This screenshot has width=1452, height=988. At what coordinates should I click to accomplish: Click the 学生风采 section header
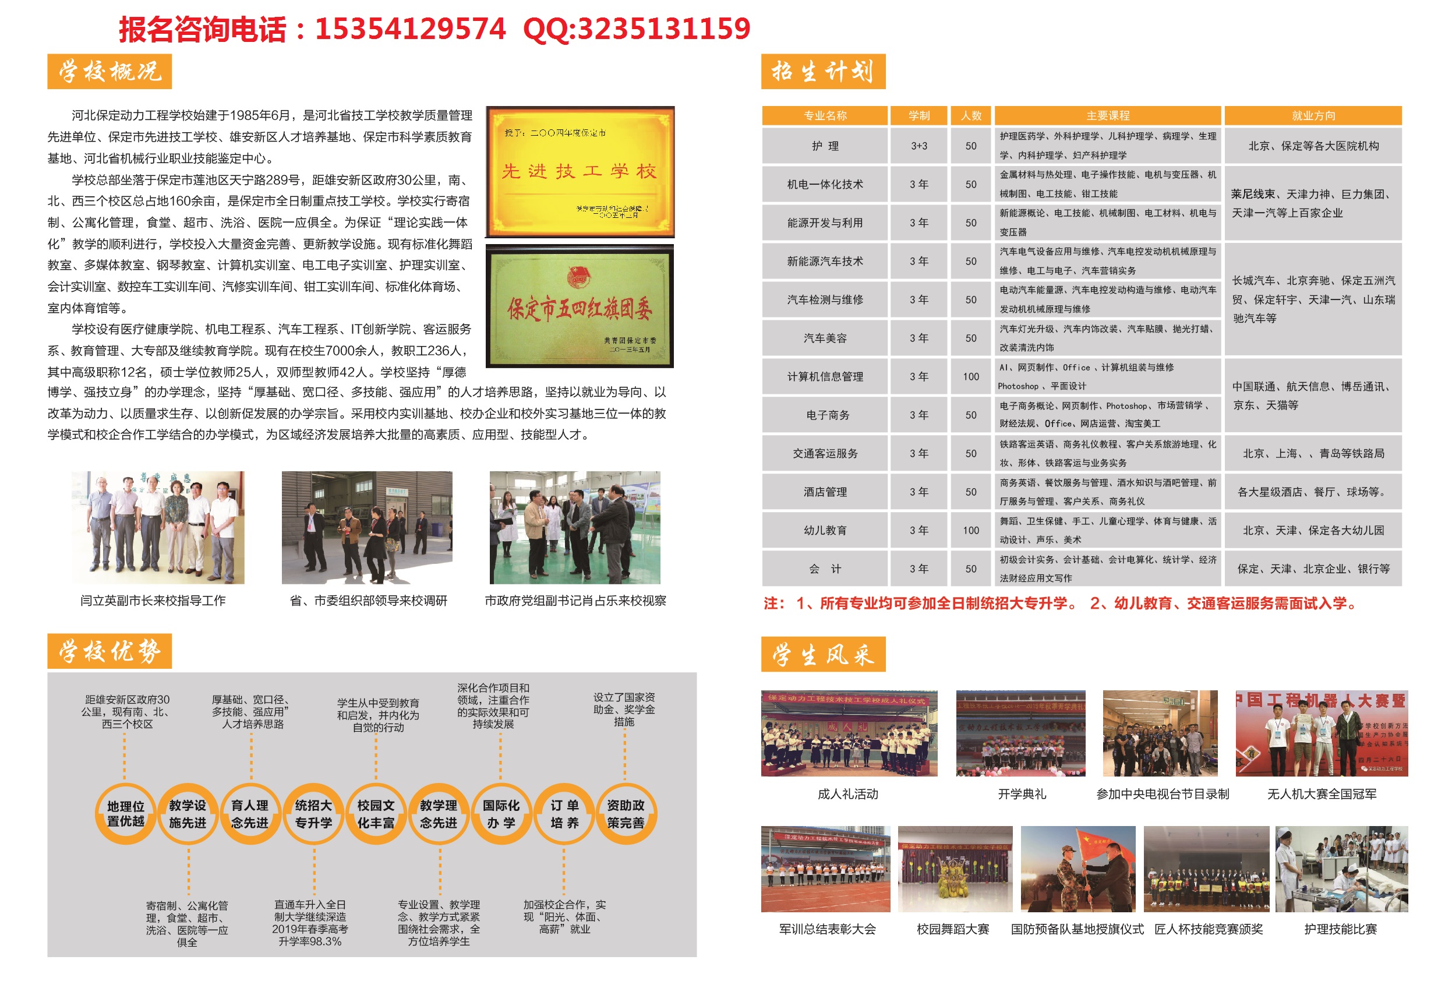823,654
